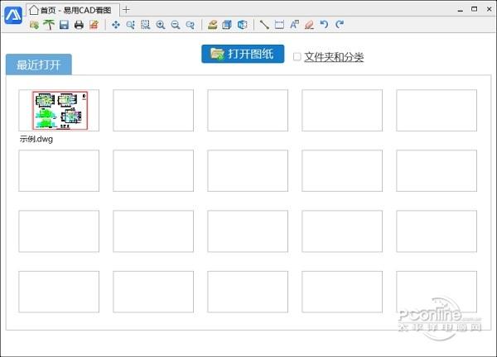Select the line measure tool
497x357 pixels.
click(x=264, y=25)
